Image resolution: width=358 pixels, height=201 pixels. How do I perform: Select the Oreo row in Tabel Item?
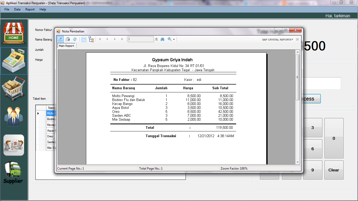click(45, 136)
